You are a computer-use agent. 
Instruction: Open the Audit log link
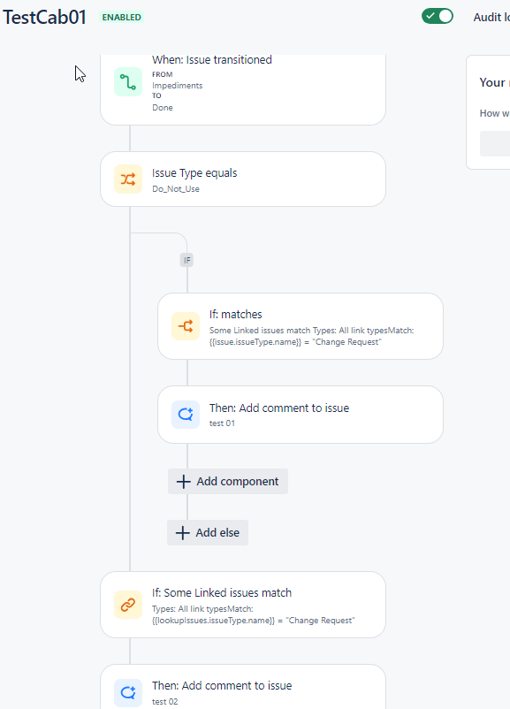[x=491, y=17]
